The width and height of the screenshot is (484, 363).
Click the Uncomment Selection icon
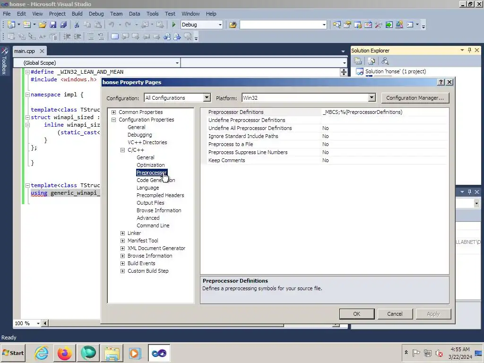tap(101, 37)
